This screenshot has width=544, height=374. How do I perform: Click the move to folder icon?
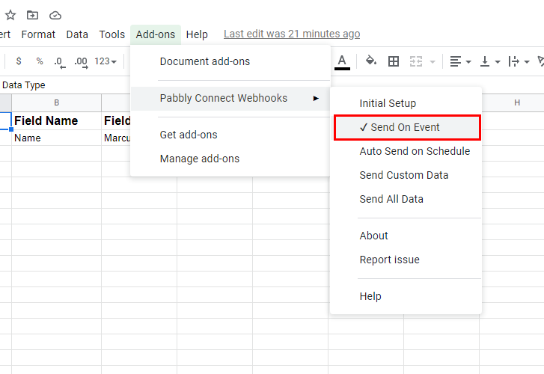click(x=32, y=15)
